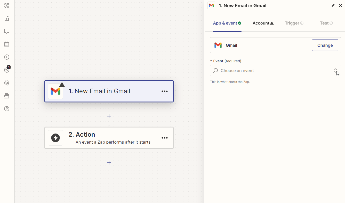Open the apps grid icon in sidebar
Image resolution: width=345 pixels, height=203 pixels.
tap(7, 5)
